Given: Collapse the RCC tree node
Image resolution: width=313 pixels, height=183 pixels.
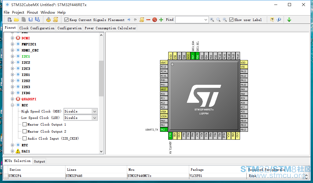Looking at the screenshot, I should click(13, 105).
